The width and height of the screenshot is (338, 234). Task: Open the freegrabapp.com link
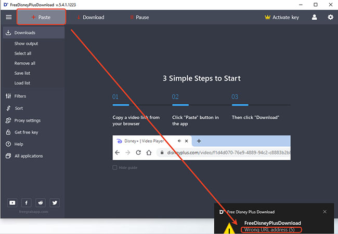point(33,212)
